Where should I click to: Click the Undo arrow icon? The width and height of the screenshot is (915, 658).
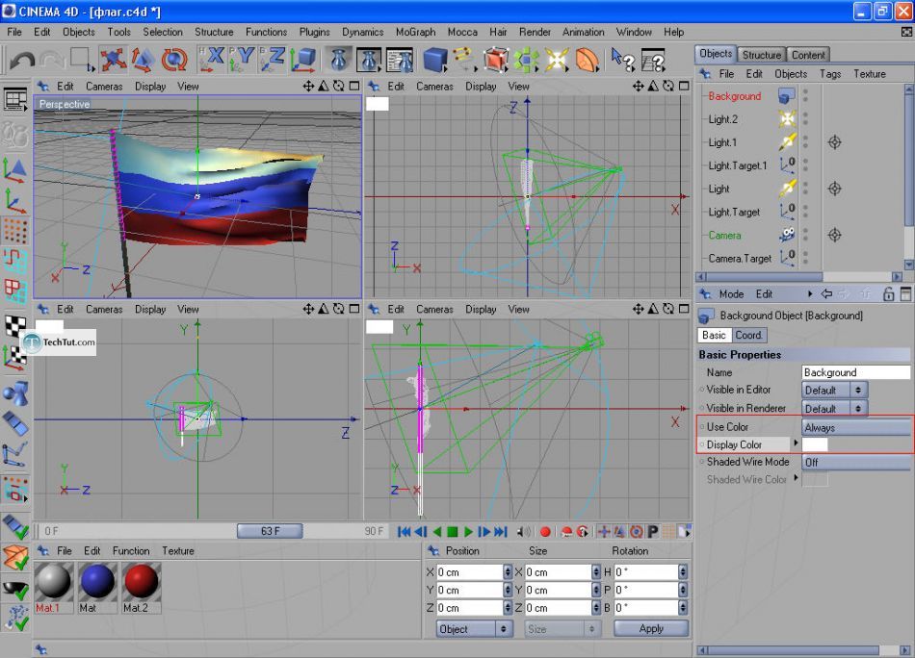pos(22,60)
